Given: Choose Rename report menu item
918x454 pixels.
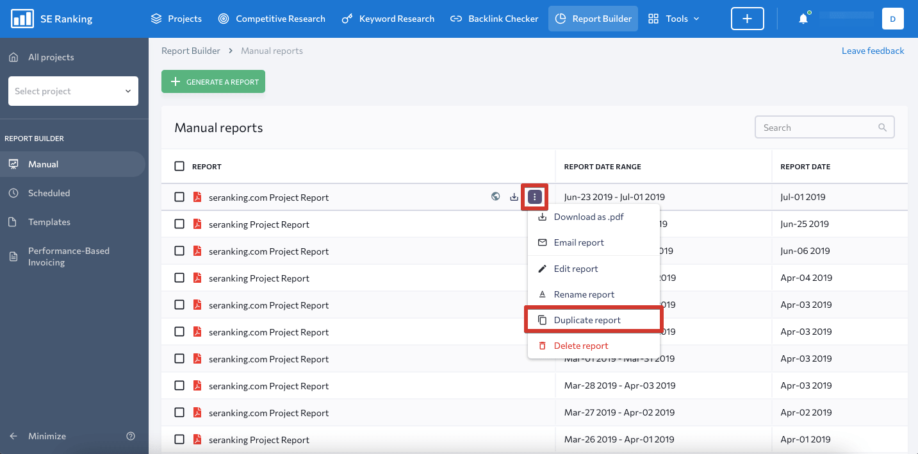Looking at the screenshot, I should pos(593,294).
